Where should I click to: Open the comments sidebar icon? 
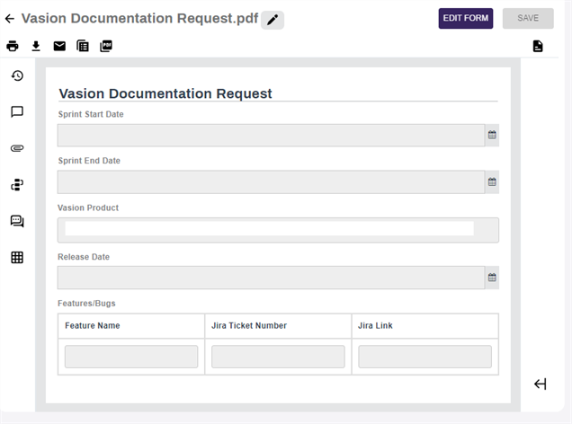click(x=17, y=111)
